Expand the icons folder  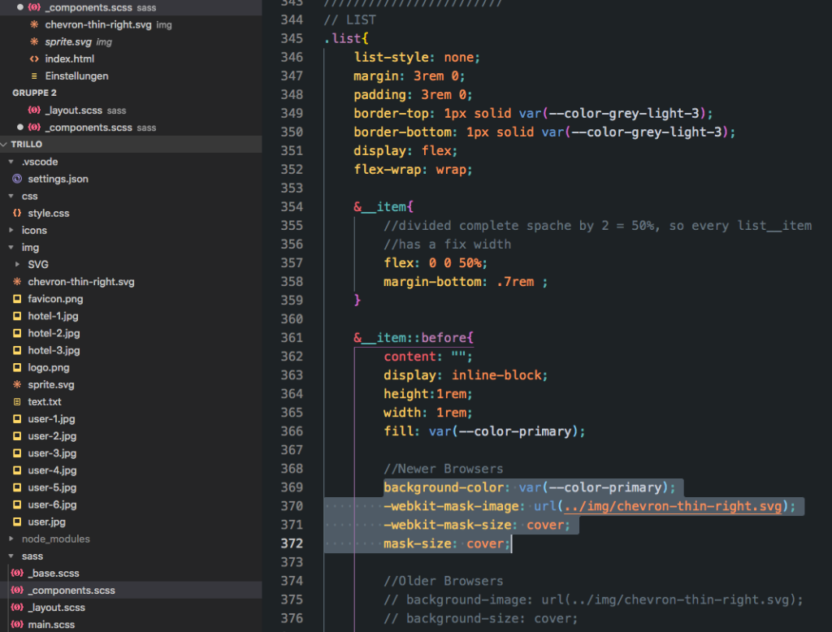click(x=11, y=230)
